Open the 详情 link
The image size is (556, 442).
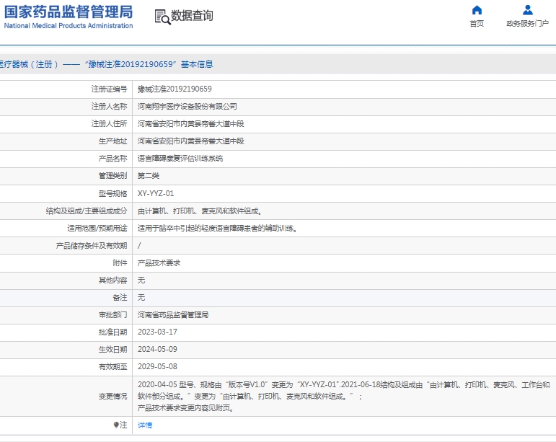[x=145, y=425]
